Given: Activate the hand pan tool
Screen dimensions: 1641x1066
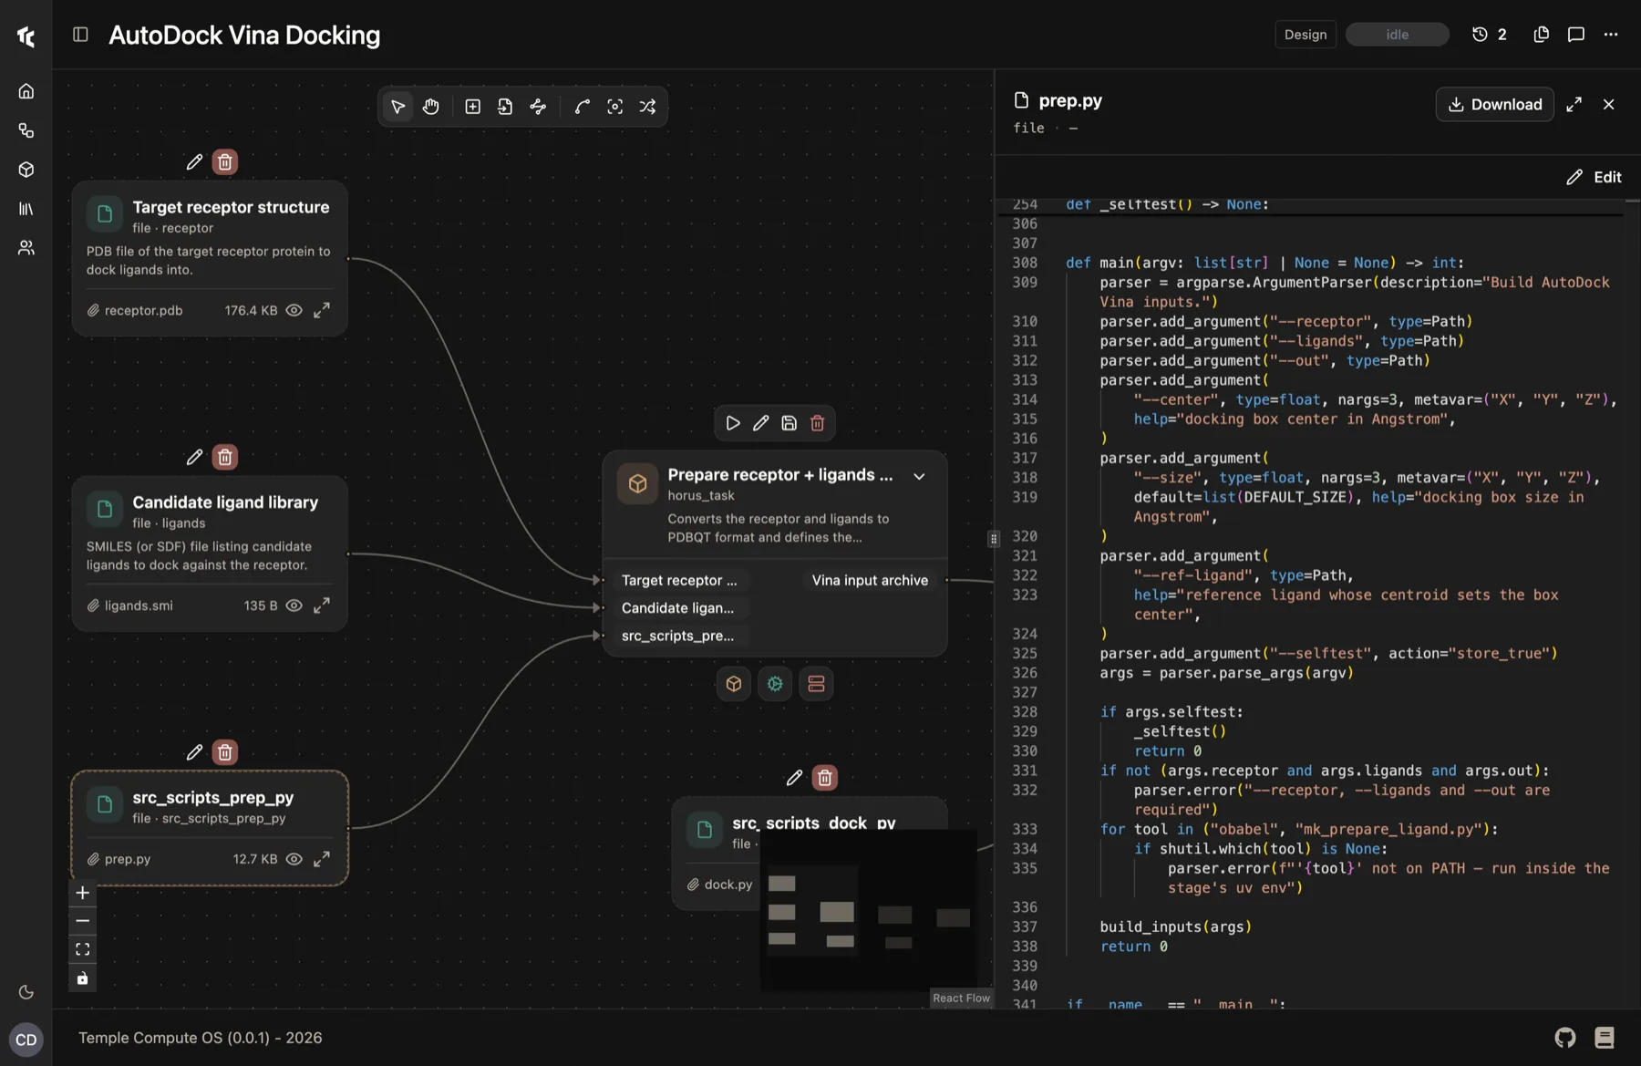Looking at the screenshot, I should click(431, 107).
